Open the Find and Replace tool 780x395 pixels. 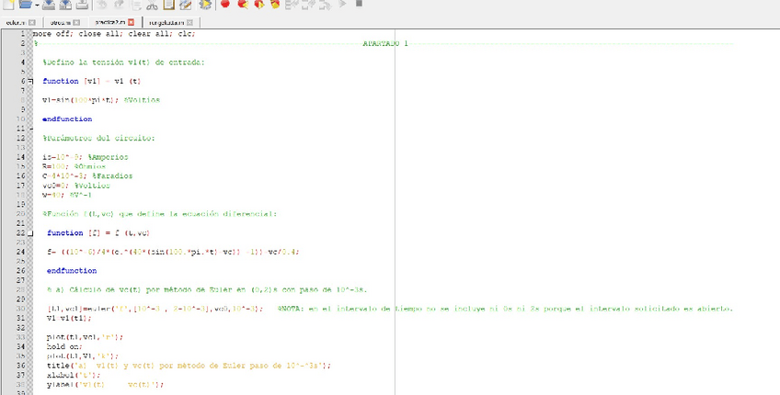[x=185, y=5]
